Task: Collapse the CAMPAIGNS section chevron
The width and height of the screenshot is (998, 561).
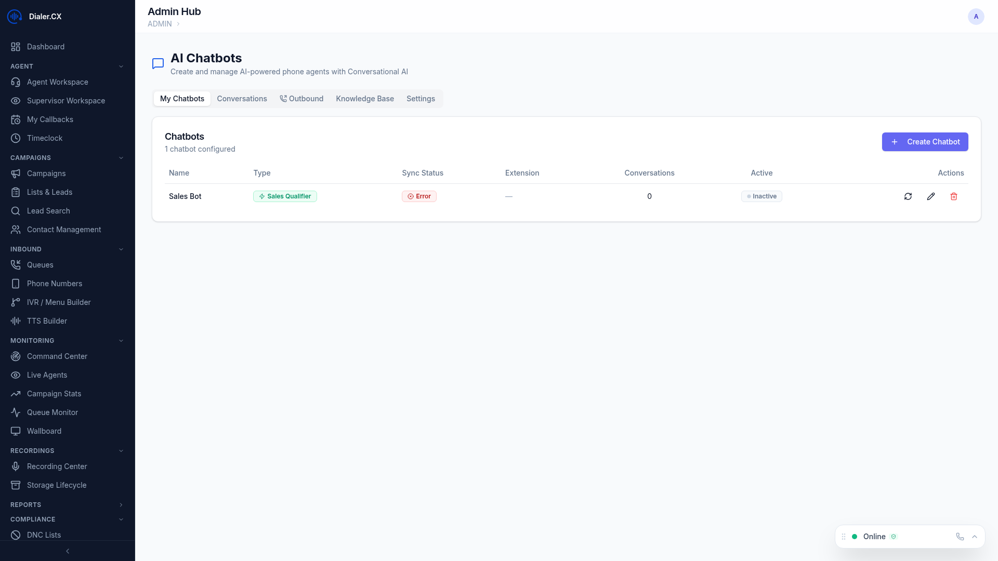Action: pyautogui.click(x=121, y=157)
